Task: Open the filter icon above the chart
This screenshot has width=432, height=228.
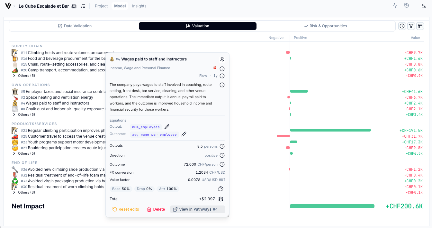Action: [411, 26]
